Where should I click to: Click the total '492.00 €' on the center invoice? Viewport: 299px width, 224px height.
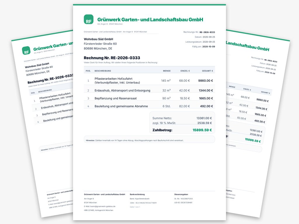click(x=206, y=106)
